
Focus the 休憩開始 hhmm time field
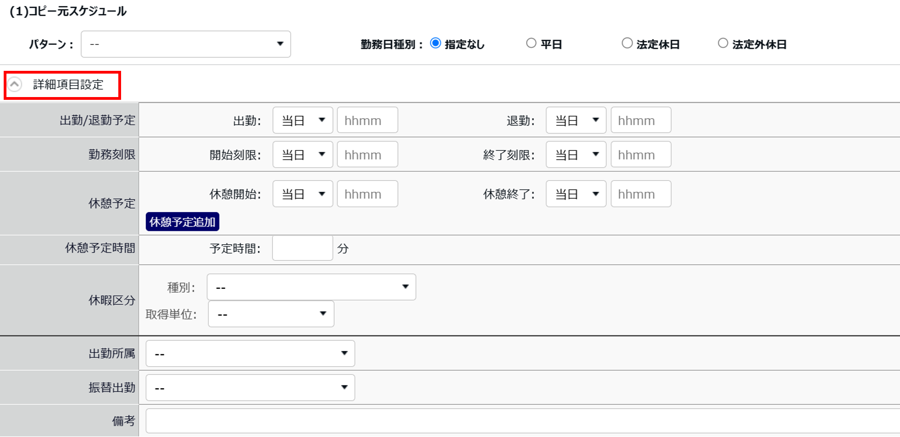click(x=367, y=194)
